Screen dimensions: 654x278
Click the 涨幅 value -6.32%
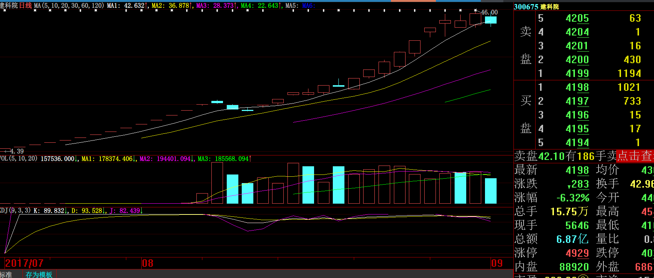[x=573, y=198]
